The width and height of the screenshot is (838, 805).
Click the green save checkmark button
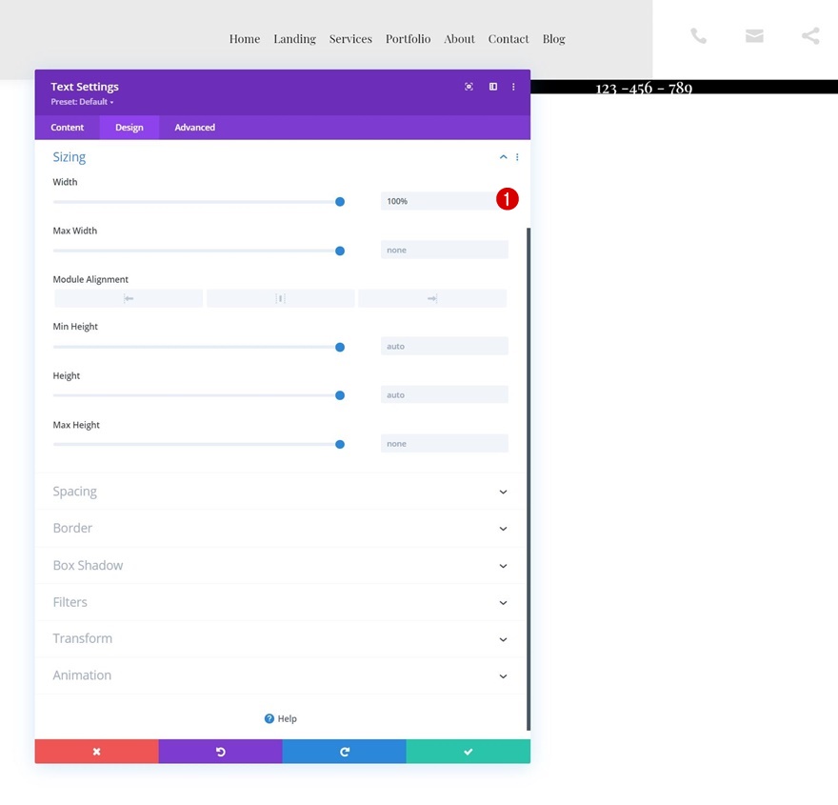(x=469, y=752)
